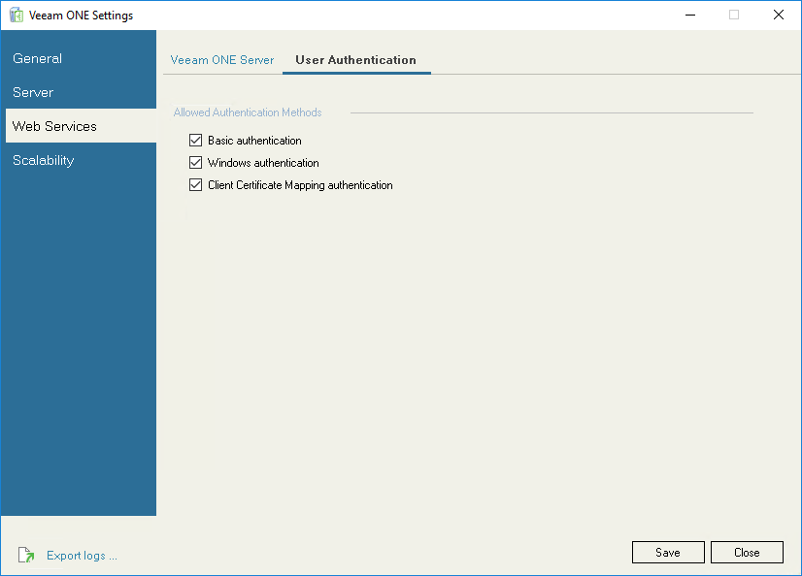Click the Close button
The image size is (802, 576).
click(747, 553)
